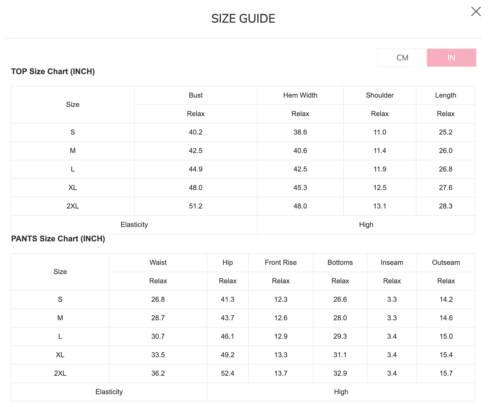The height and width of the screenshot is (407, 488).
Task: Click the Length column header in top chart
Action: click(445, 95)
